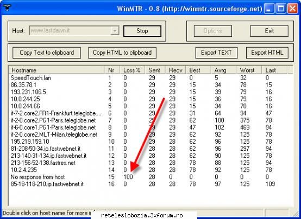Sort by Hostname column header
The image size is (301, 219).
pyautogui.click(x=57, y=70)
